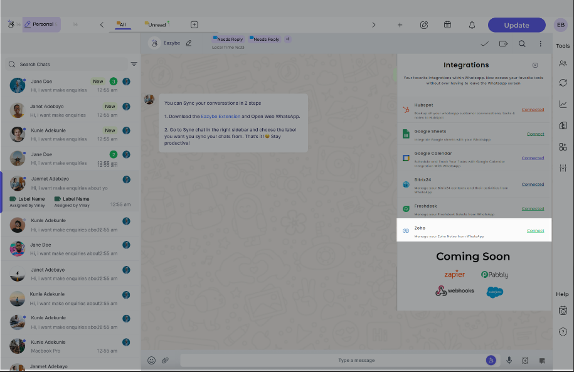Click the Update button
574x372 pixels.
pos(516,25)
